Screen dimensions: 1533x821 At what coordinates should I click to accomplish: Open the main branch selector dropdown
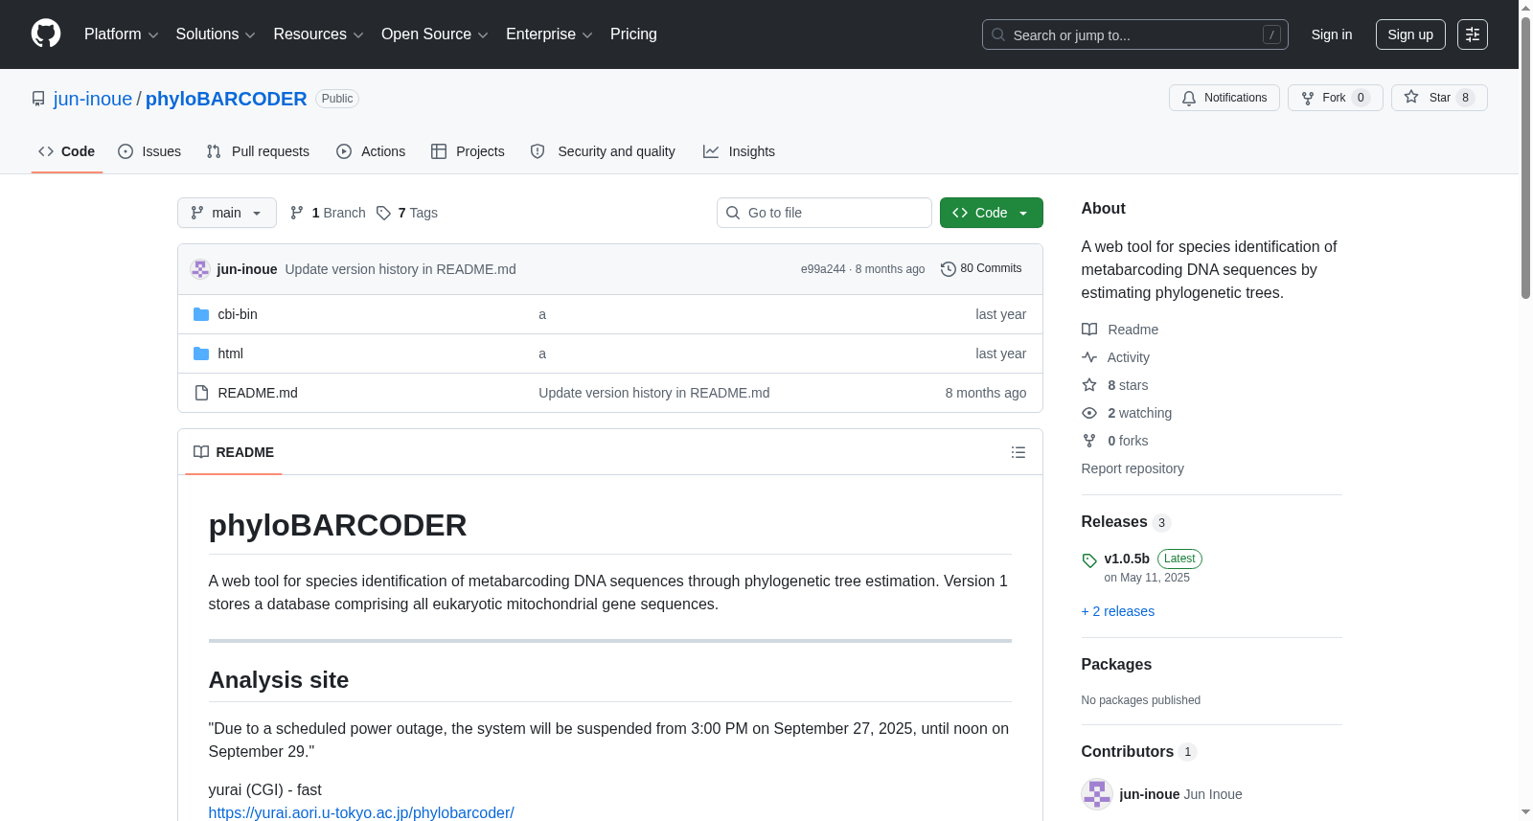[227, 213]
